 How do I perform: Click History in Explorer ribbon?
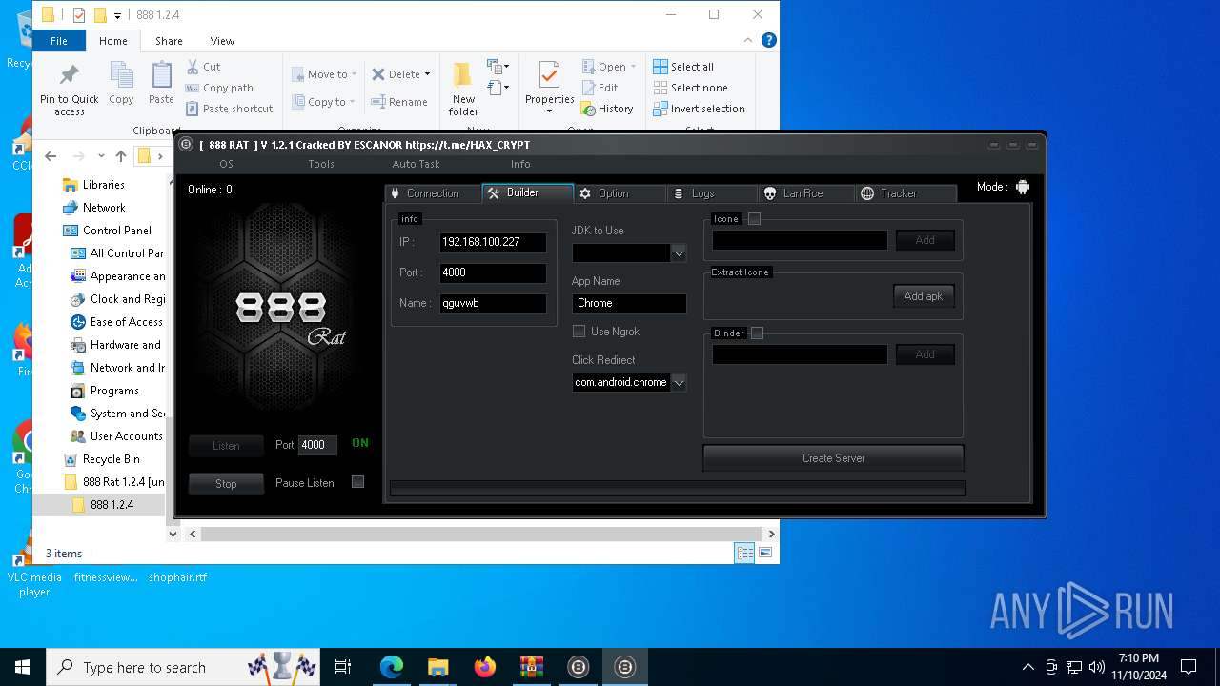tap(607, 109)
